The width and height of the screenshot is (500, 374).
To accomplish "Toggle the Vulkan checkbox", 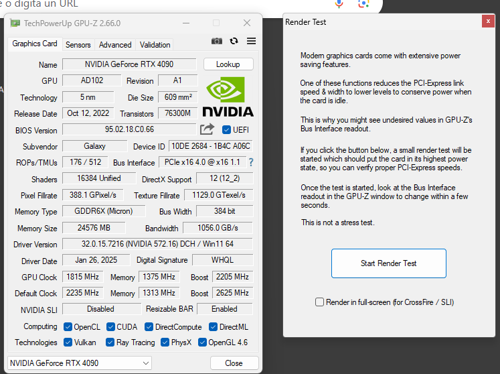I will click(68, 342).
